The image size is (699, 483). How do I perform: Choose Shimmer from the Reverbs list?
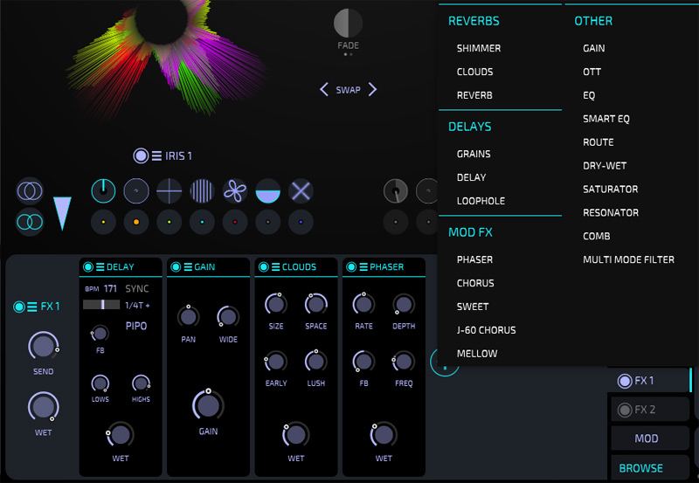point(478,48)
